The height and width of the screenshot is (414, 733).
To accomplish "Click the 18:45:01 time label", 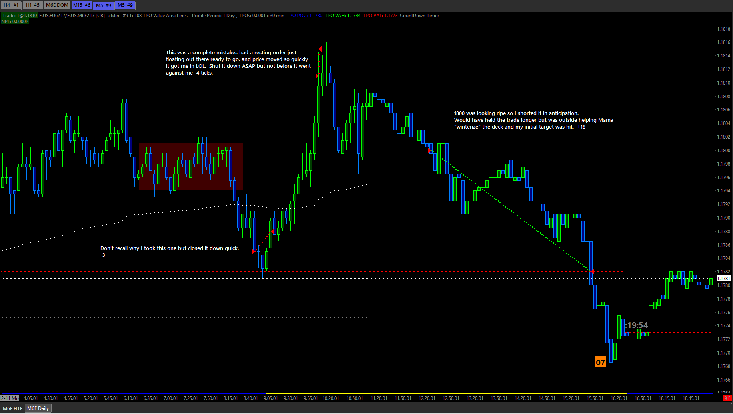I will [x=691, y=398].
